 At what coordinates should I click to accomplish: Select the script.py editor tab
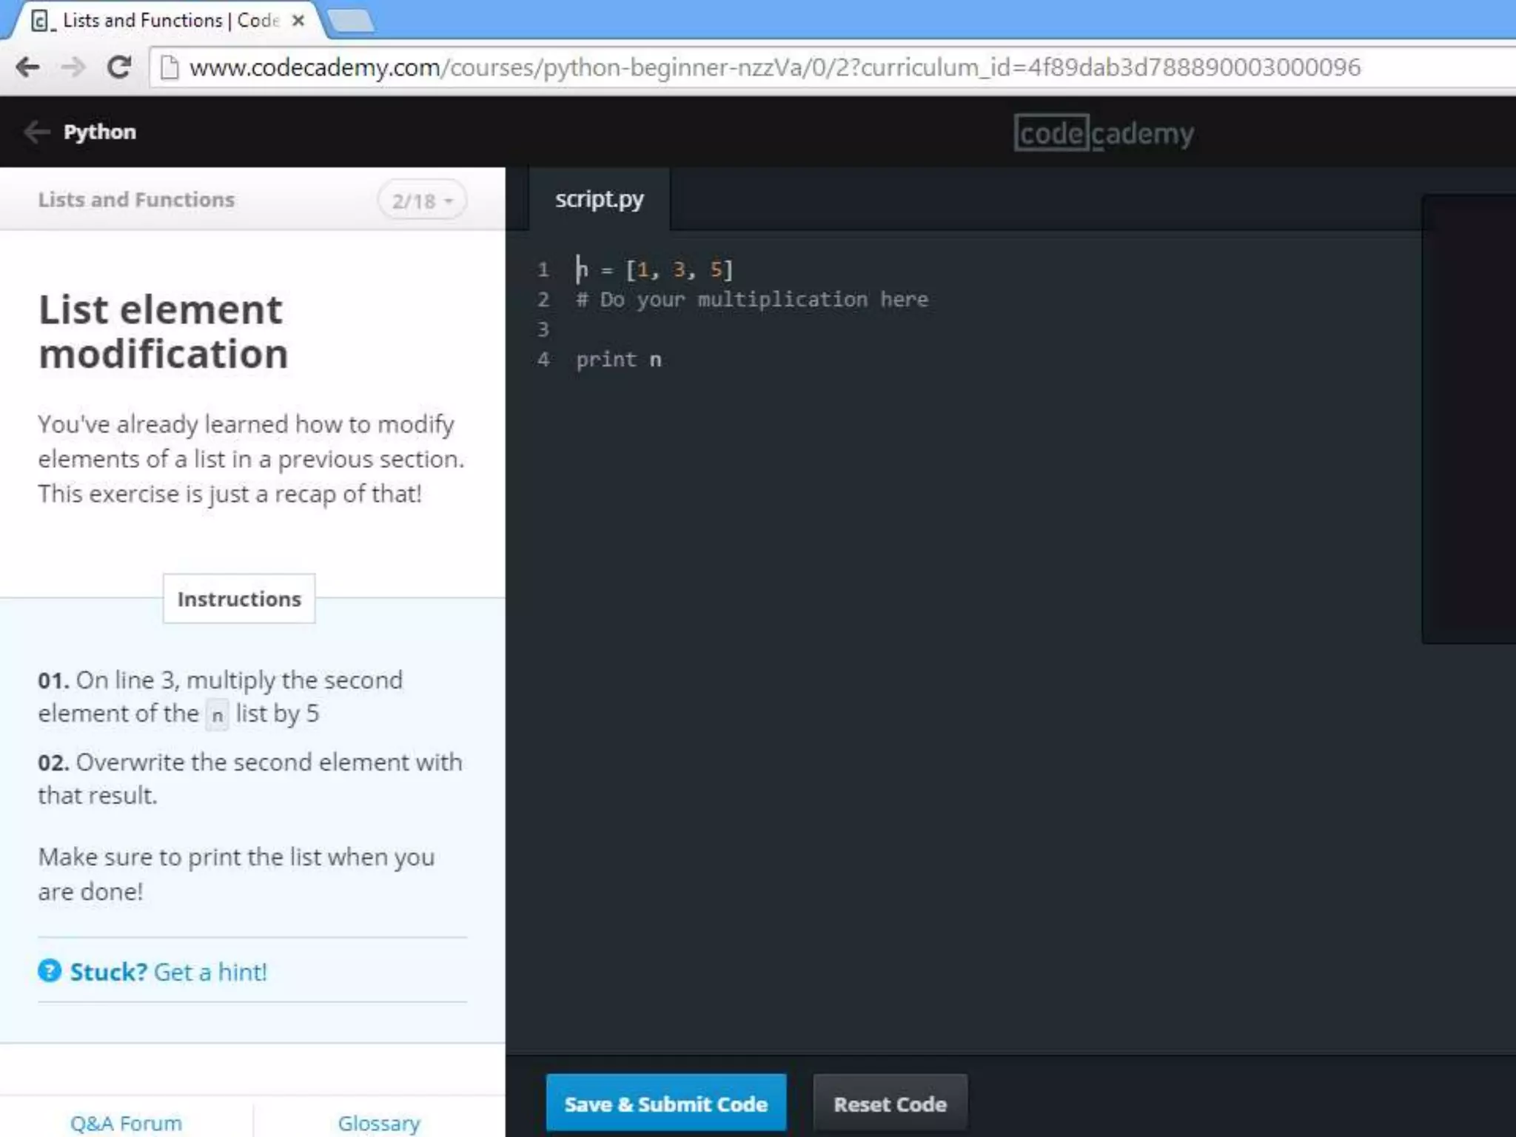tap(600, 199)
